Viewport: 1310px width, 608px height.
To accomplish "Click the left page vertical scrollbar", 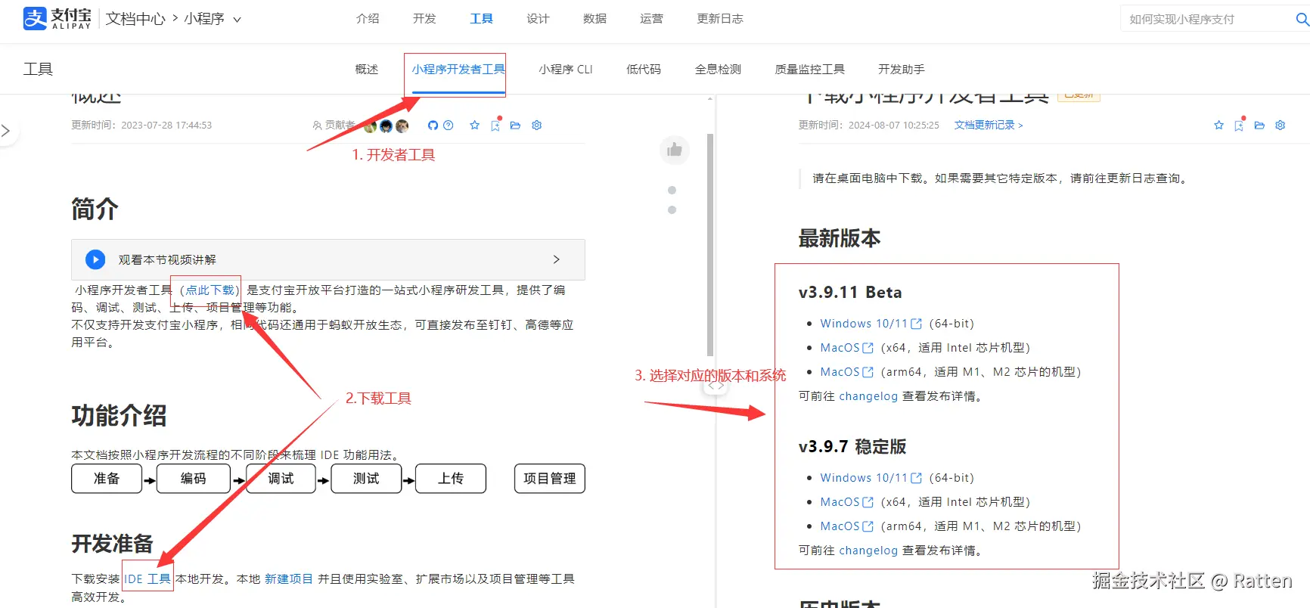I will coord(710,245).
